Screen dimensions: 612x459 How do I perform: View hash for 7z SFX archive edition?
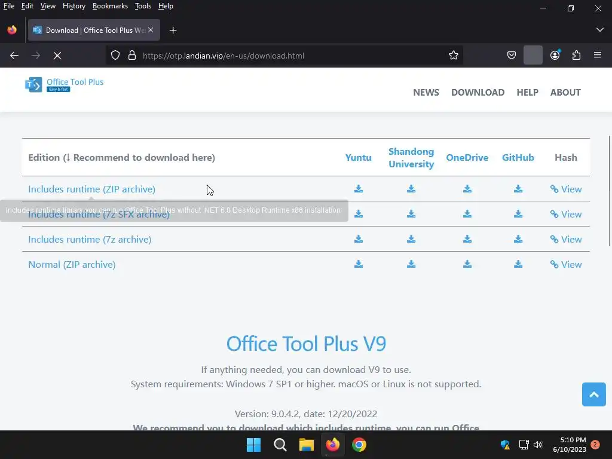tap(566, 214)
